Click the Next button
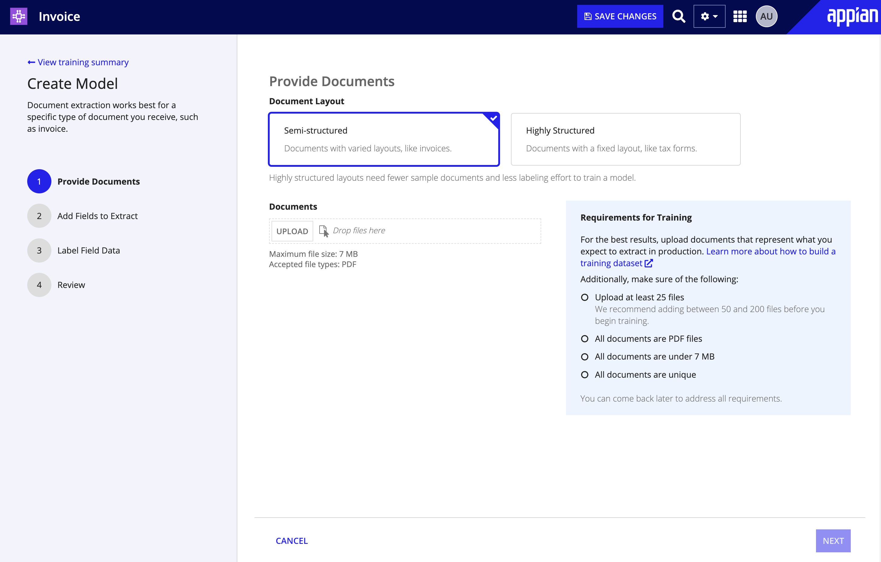Screen dimensions: 881x562 coord(833,541)
